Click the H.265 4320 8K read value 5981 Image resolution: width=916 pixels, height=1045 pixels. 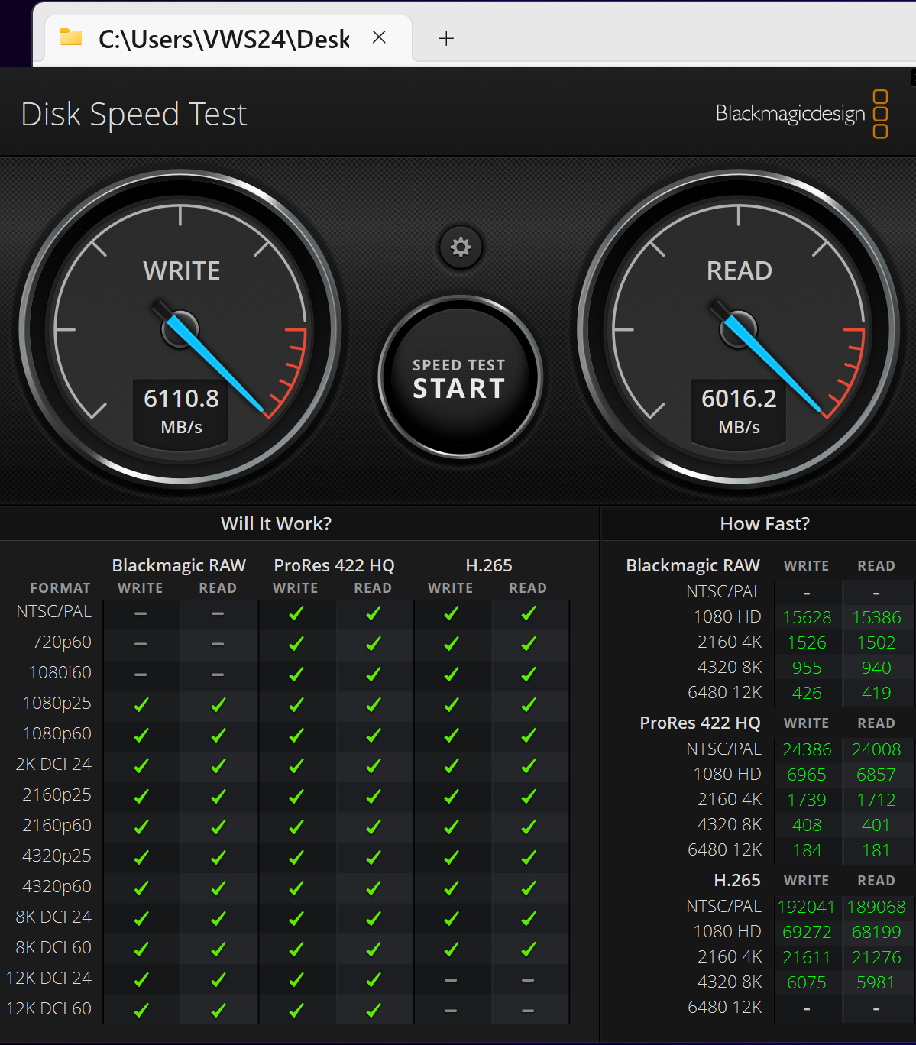tap(876, 982)
